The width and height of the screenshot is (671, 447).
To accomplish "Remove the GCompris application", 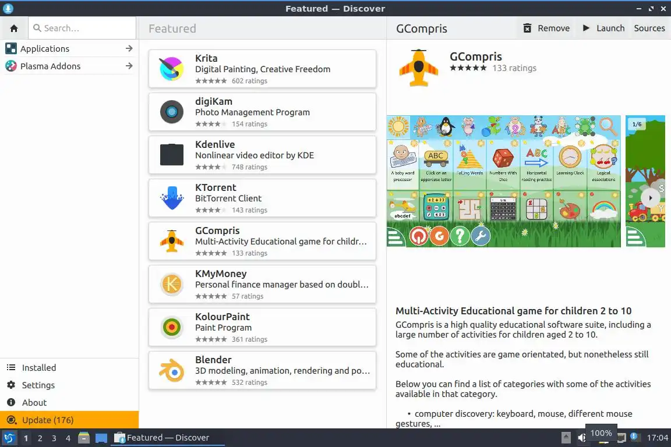I will coord(546,29).
